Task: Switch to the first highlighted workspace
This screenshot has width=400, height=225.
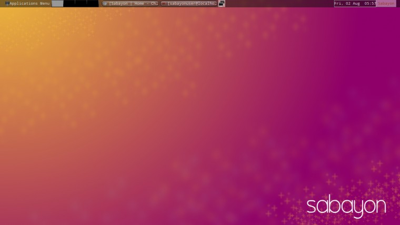Action: (x=57, y=3)
